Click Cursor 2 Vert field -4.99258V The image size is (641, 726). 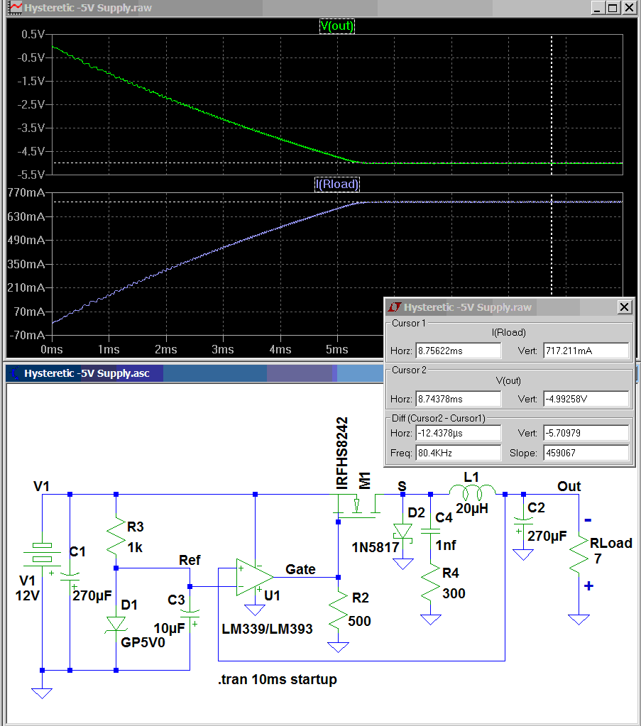(586, 399)
